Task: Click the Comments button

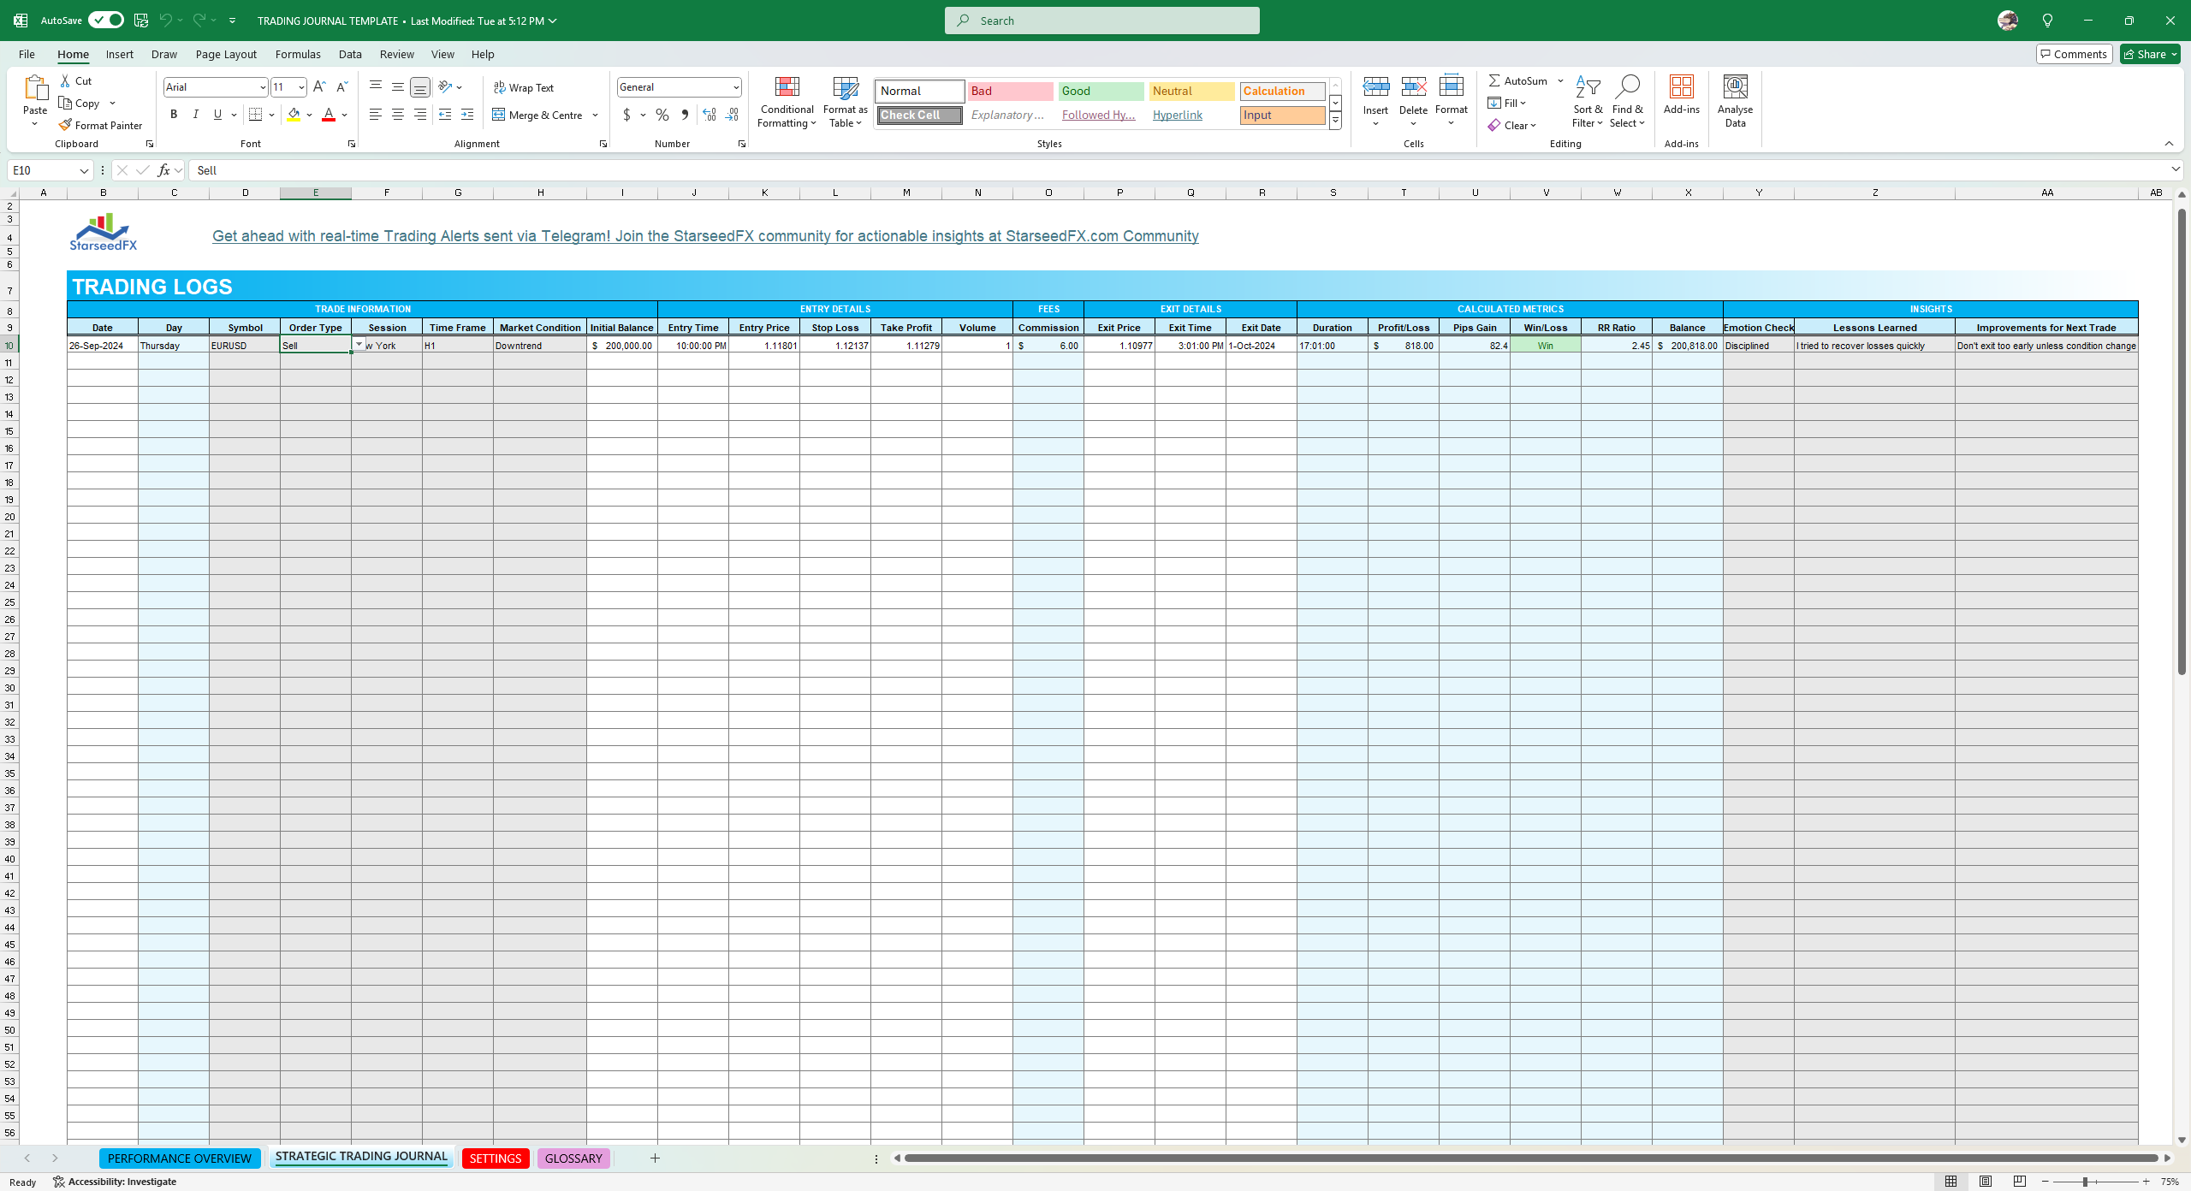Action: pos(2074,54)
